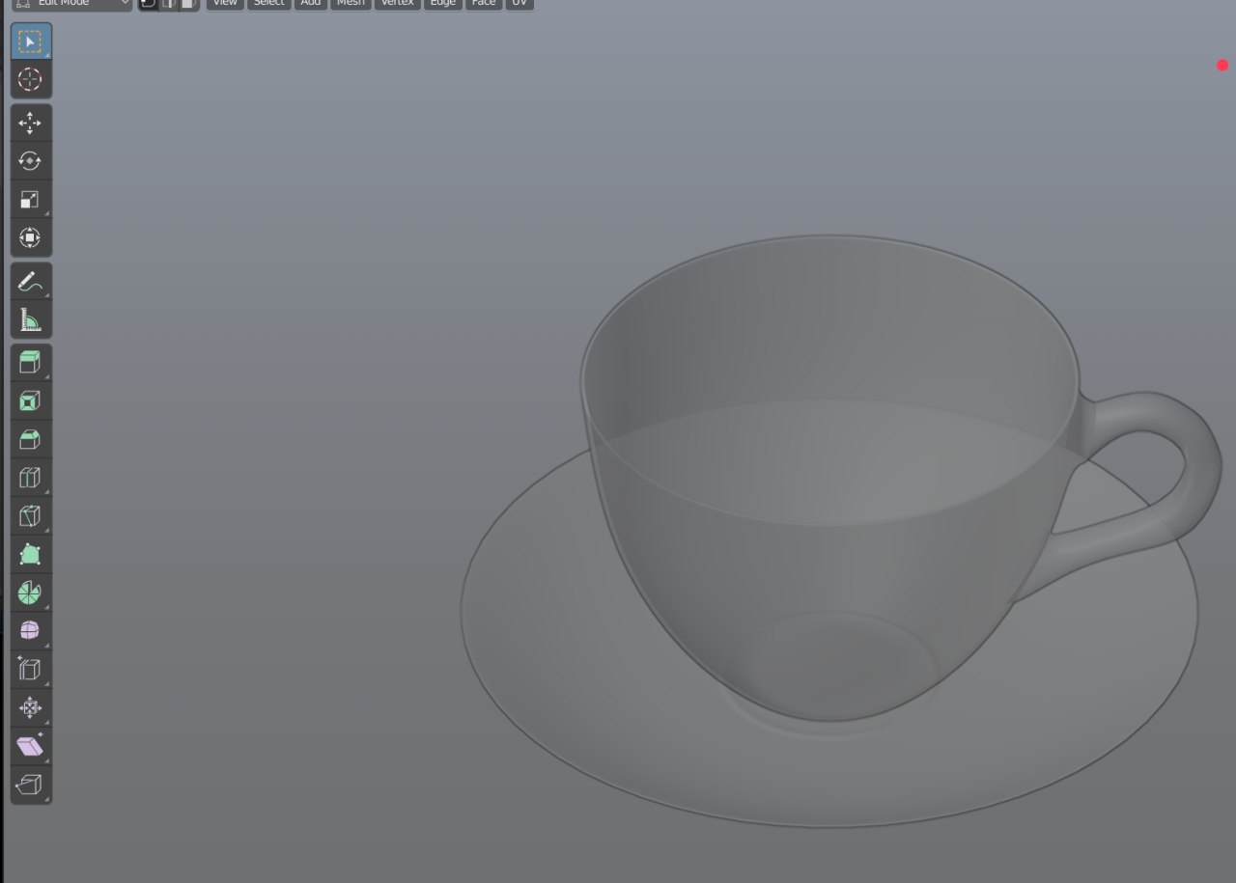Activate the Knife tool
This screenshot has width=1236, height=883.
(30, 516)
